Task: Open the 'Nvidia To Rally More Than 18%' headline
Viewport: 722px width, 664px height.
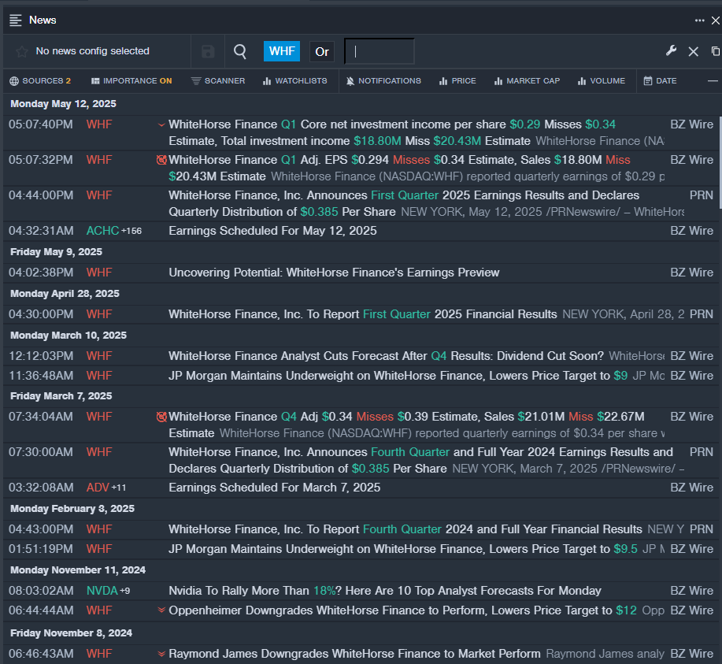Action: 385,591
